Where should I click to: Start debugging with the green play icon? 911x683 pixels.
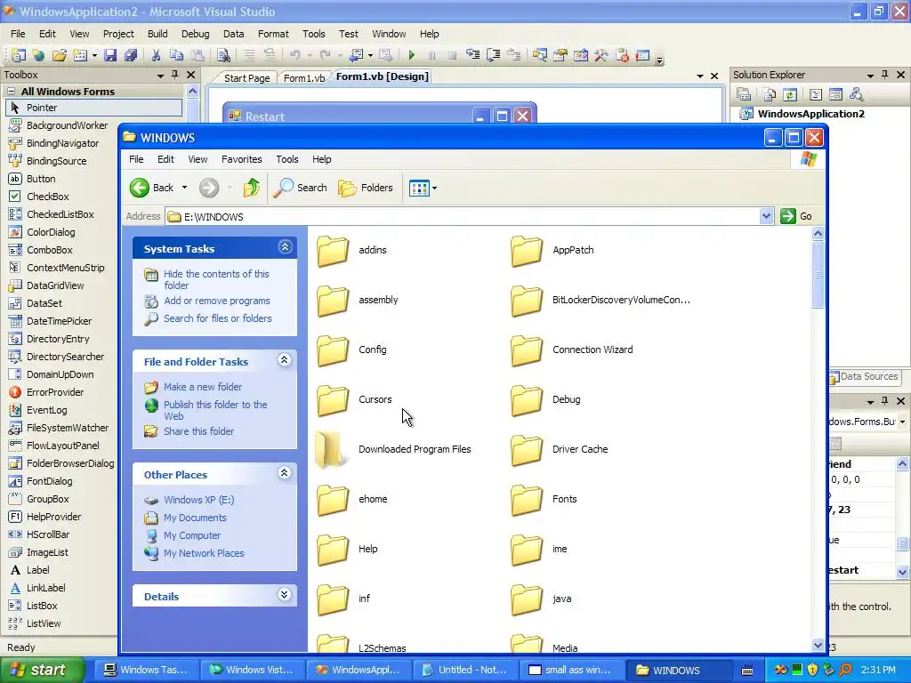(x=411, y=55)
